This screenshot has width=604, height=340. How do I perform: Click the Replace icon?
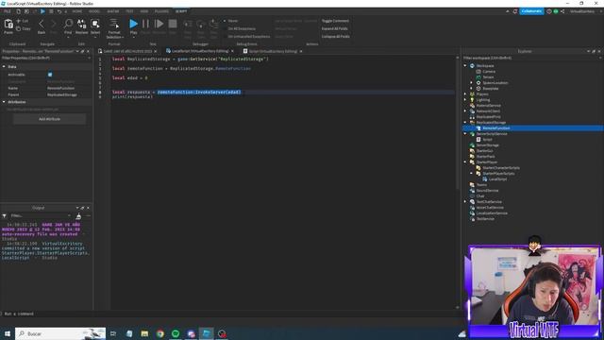click(82, 24)
